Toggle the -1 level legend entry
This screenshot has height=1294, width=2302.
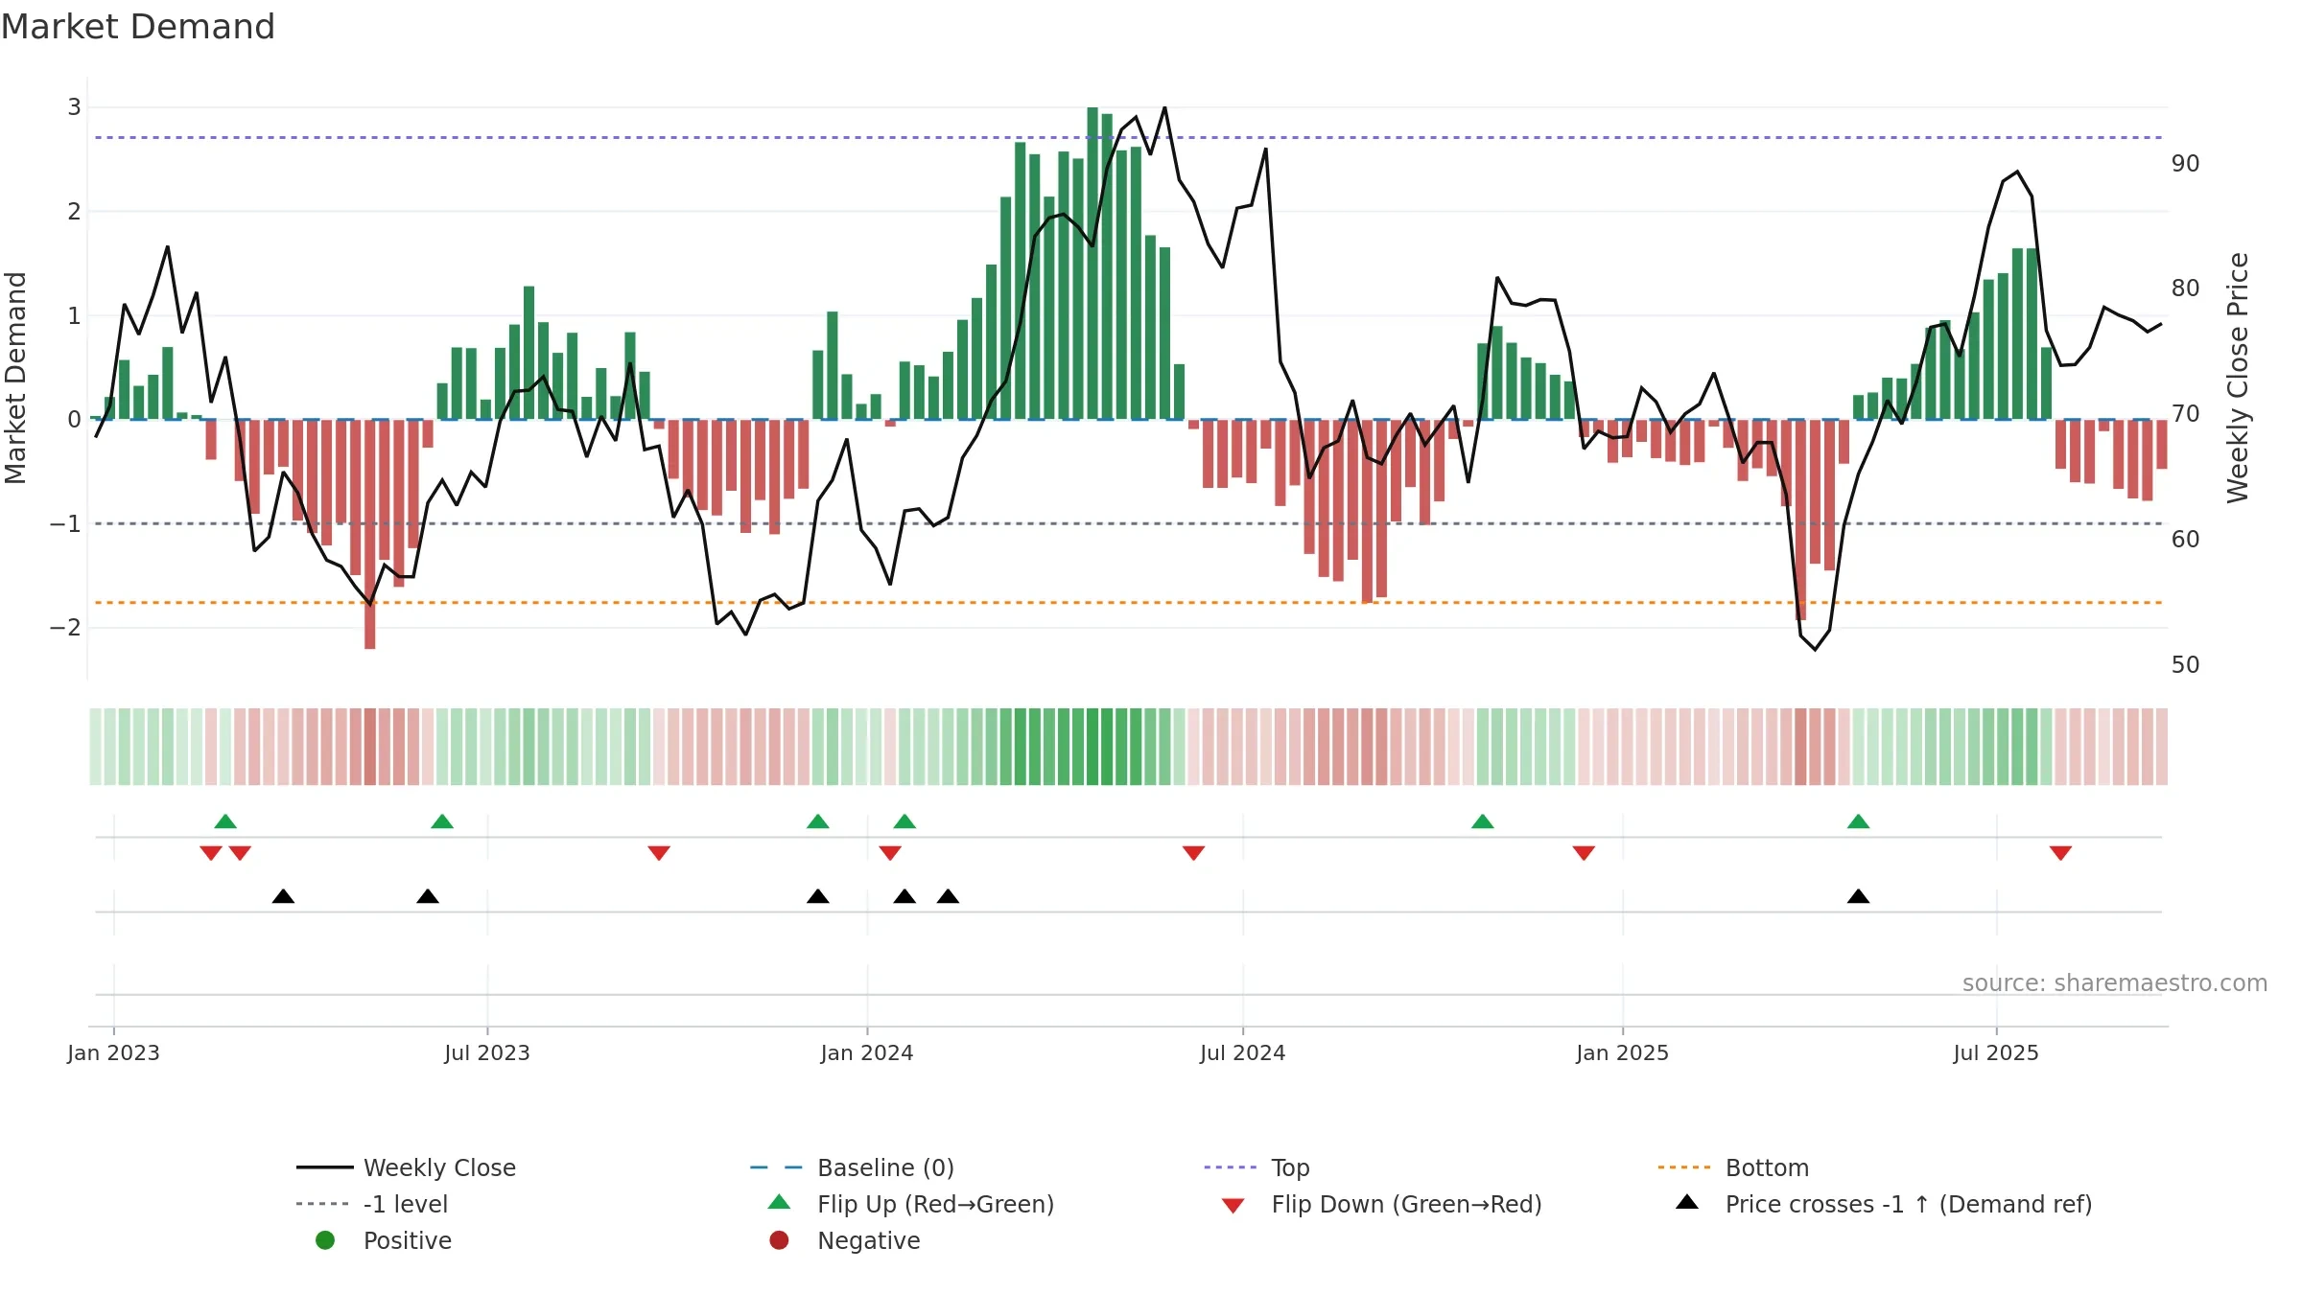[372, 1204]
